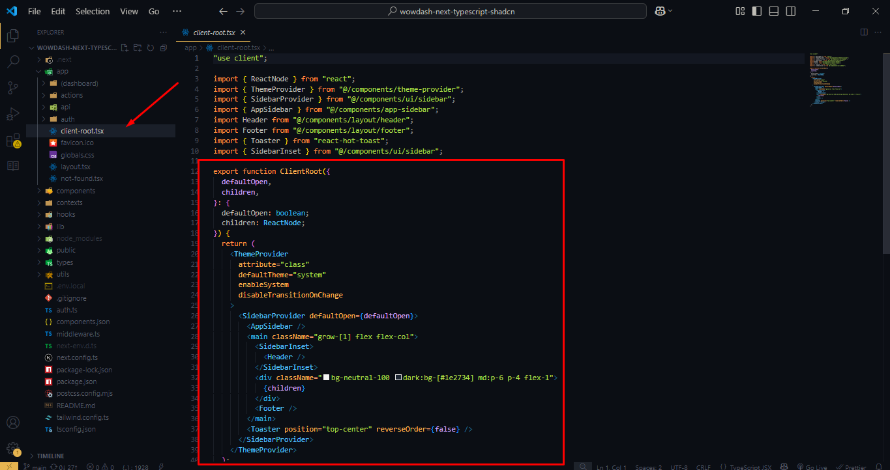This screenshot has height=470, width=890.
Task: Create a new file in the explorer
Action: point(123,48)
